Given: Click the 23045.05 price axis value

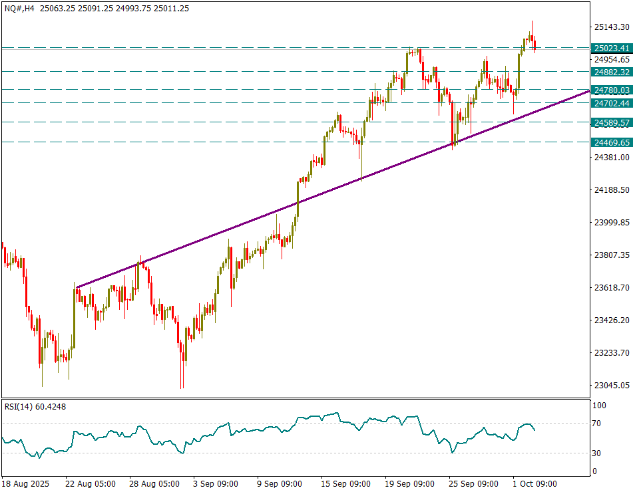Looking at the screenshot, I should [x=610, y=386].
